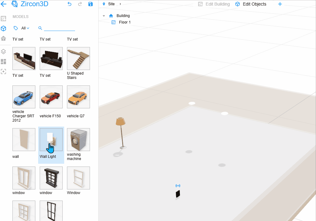Click the Save project icon
Image resolution: width=316 pixels, height=221 pixels.
pos(90,4)
